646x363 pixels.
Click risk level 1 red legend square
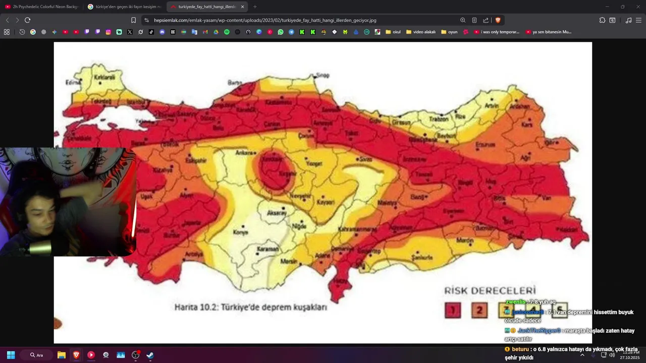(453, 310)
